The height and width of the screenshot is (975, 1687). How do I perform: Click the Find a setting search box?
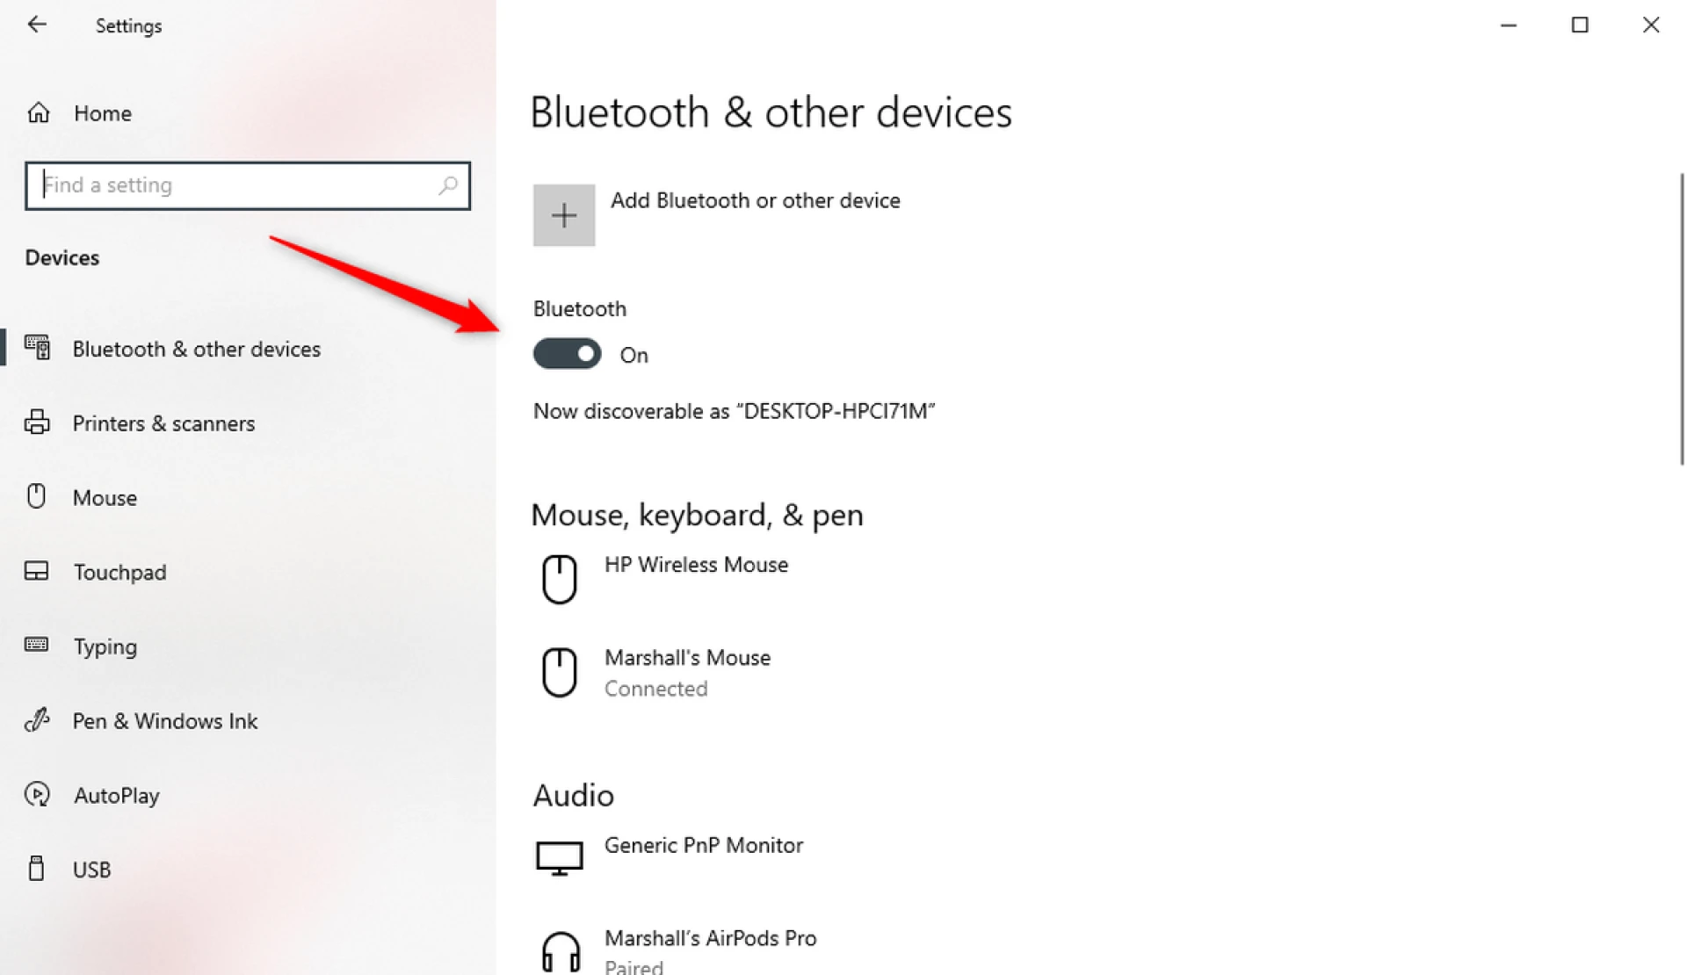click(x=237, y=185)
